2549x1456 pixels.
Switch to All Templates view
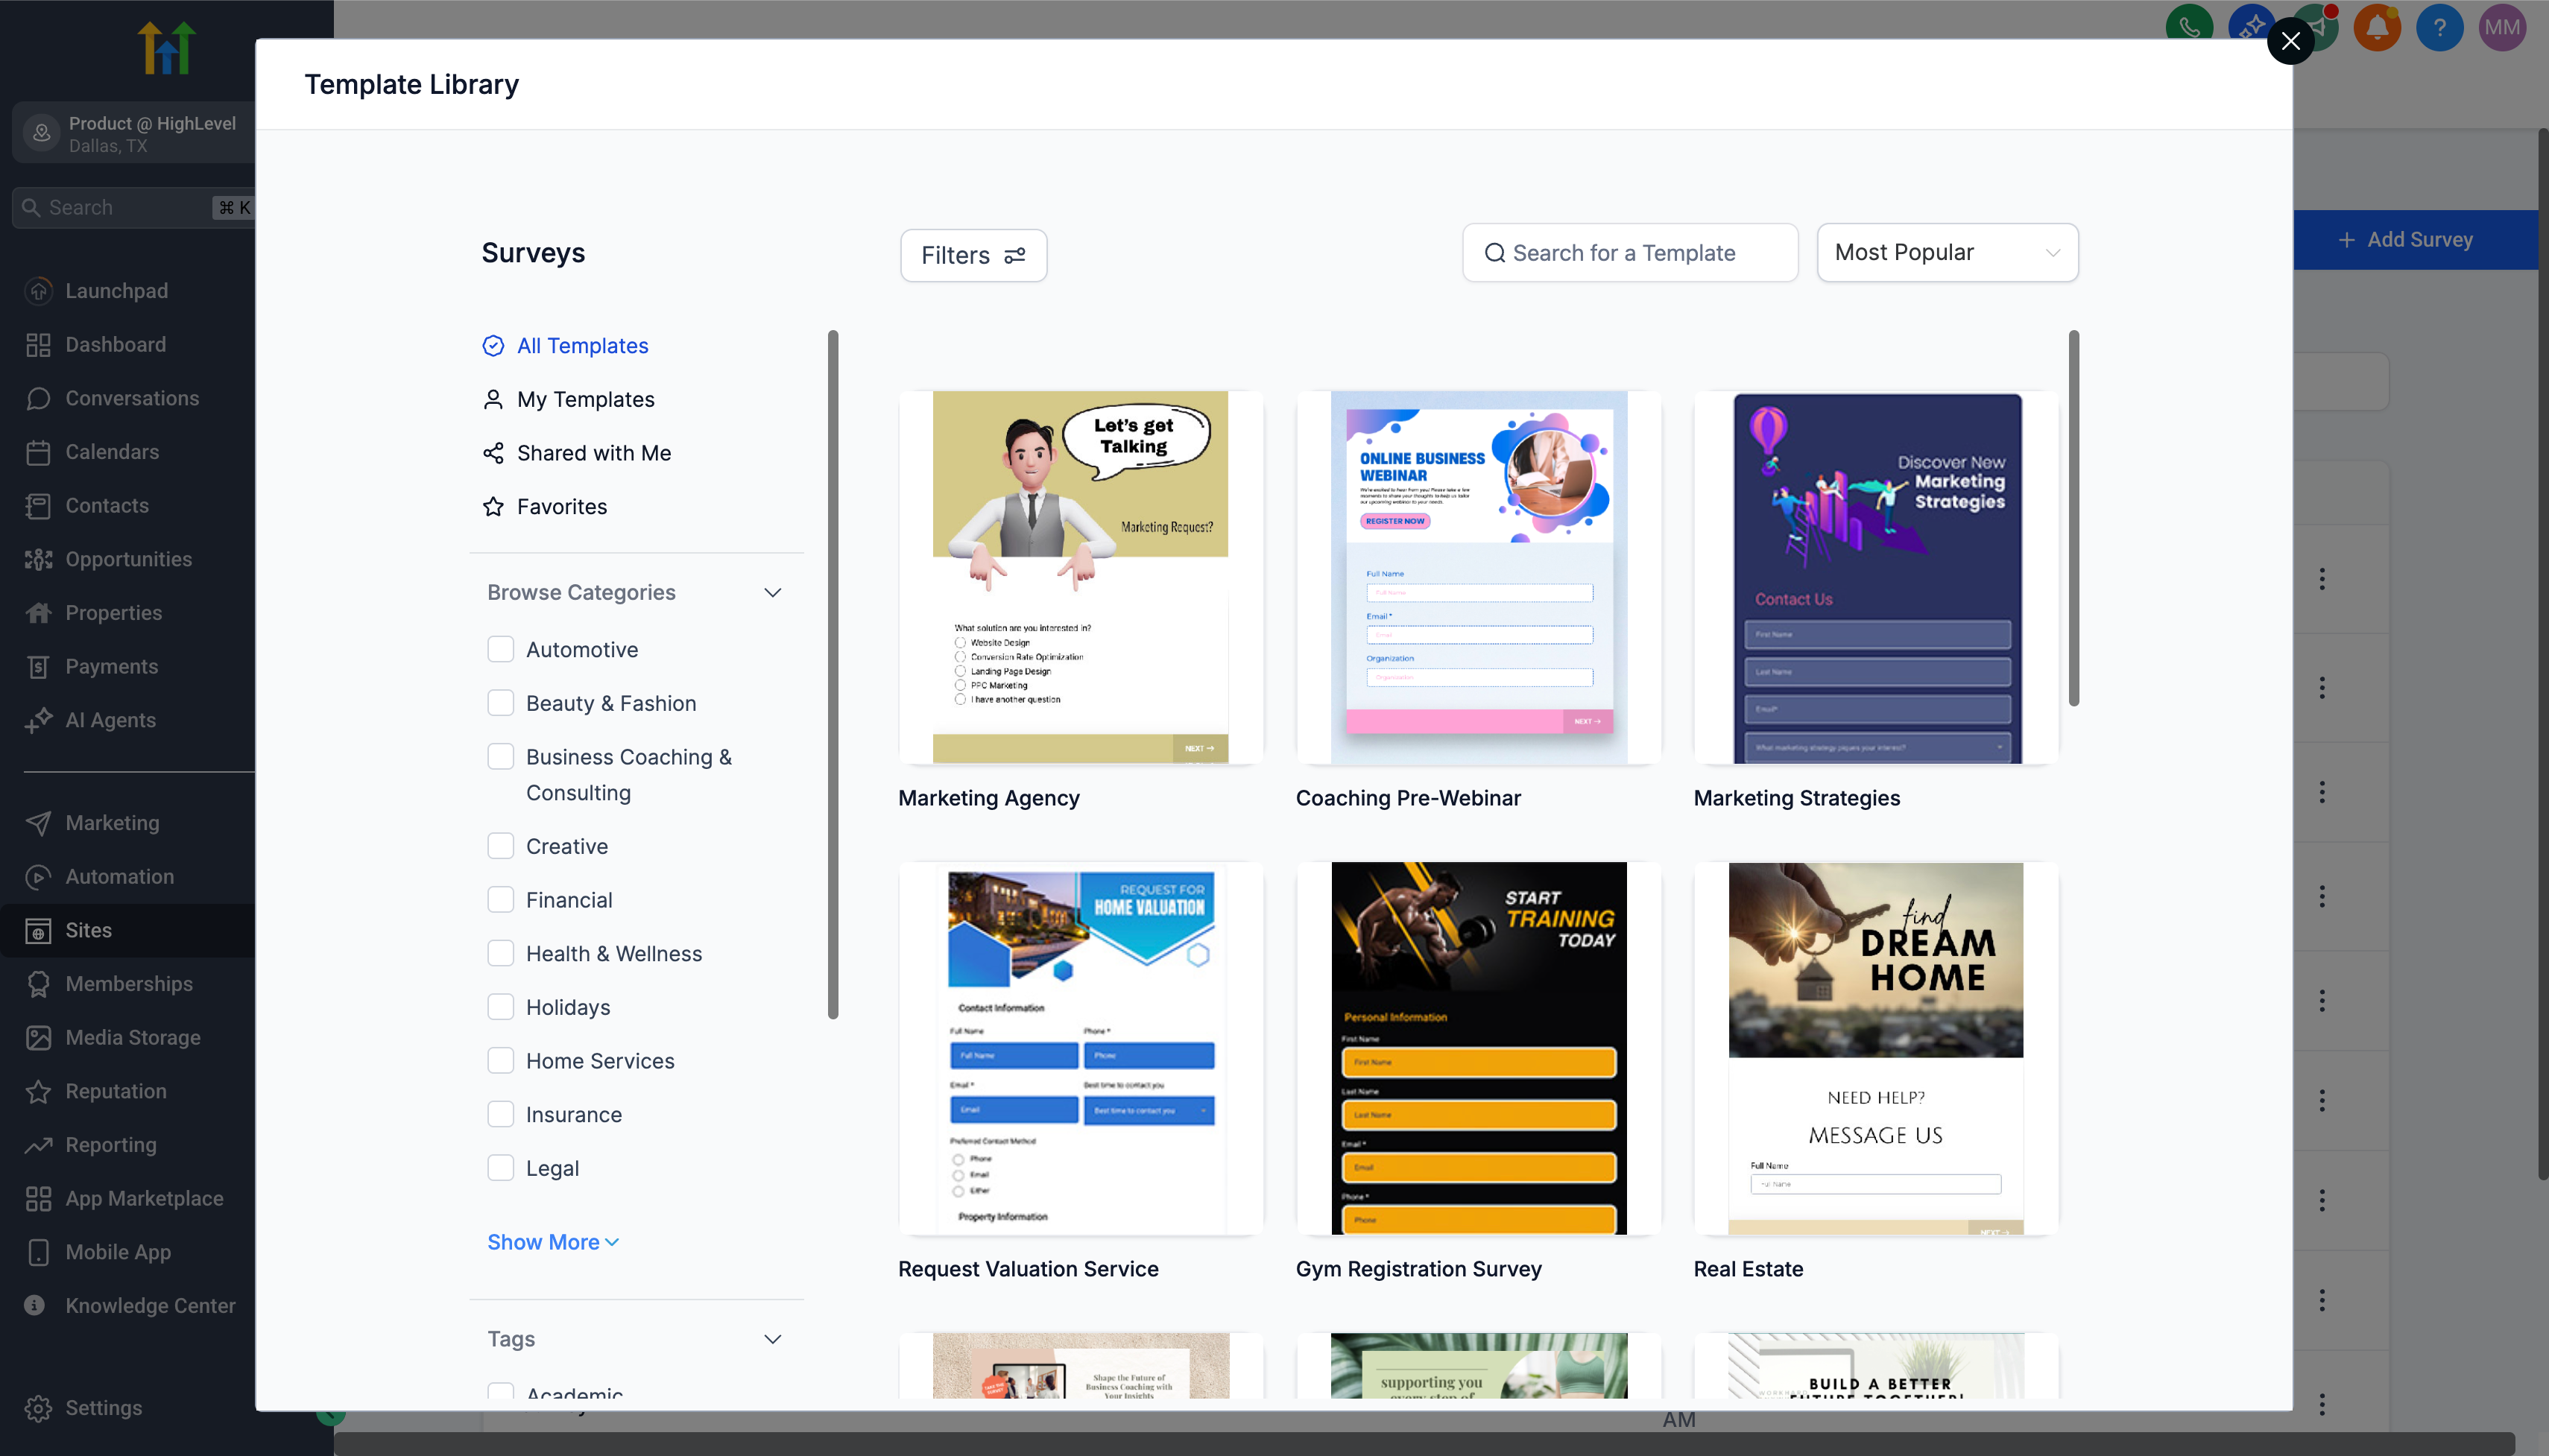click(582, 346)
